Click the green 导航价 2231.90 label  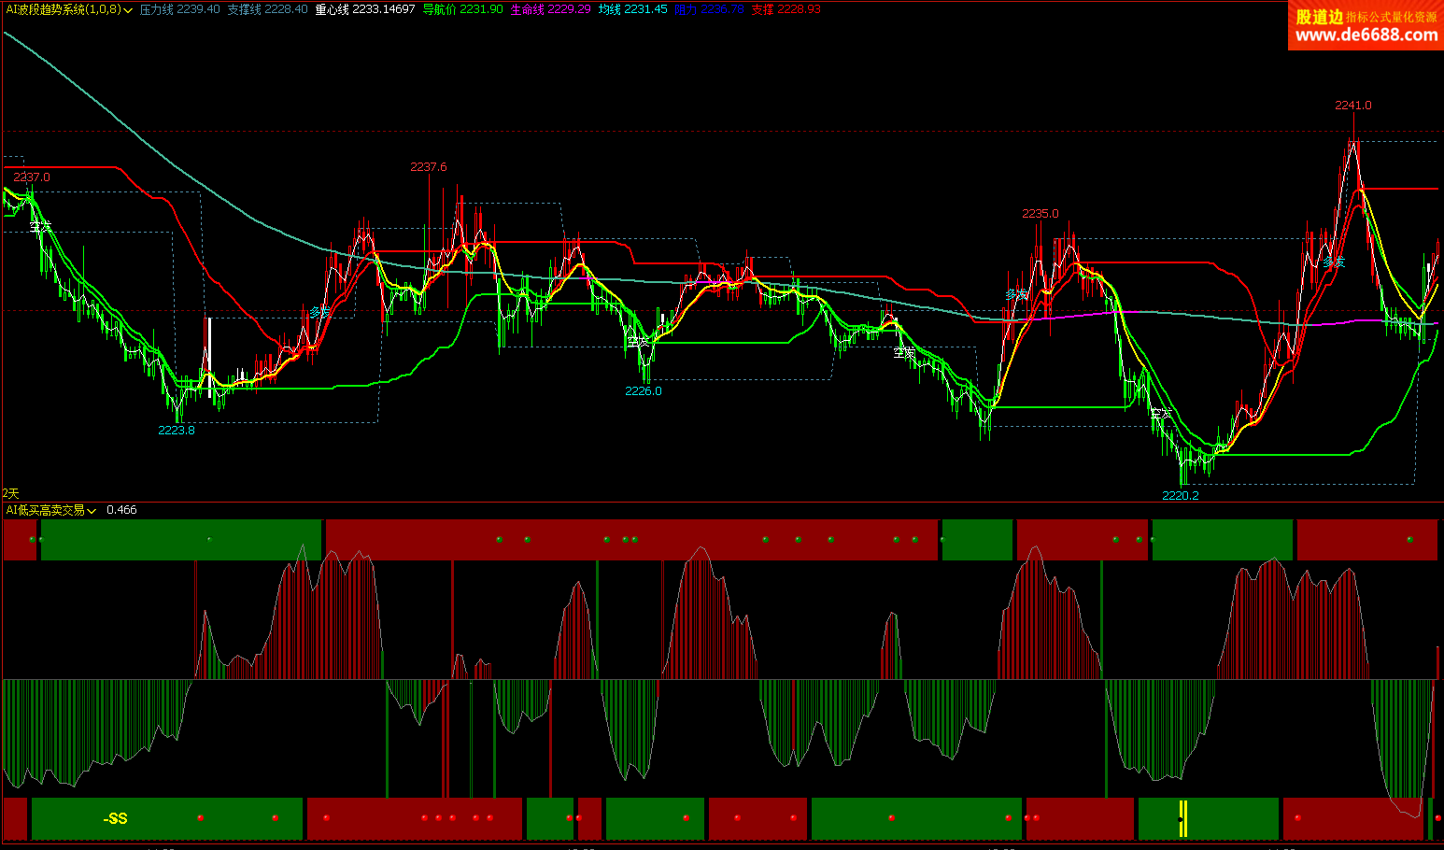tap(462, 9)
